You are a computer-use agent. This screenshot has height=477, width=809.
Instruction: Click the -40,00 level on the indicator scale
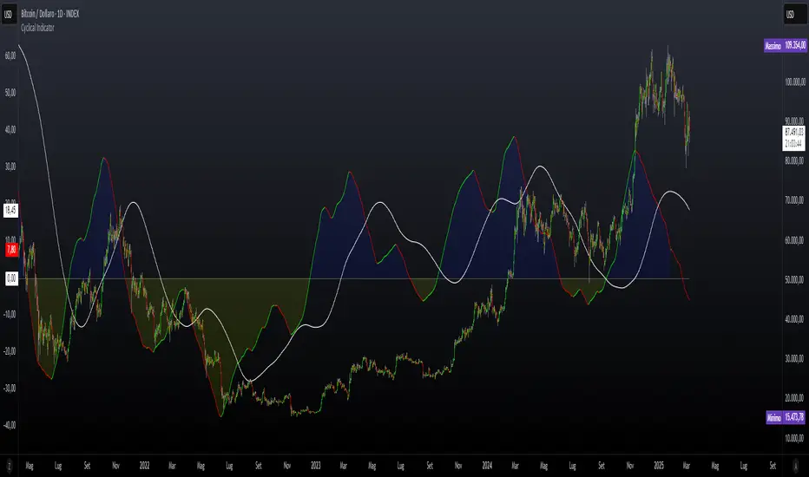(10, 426)
